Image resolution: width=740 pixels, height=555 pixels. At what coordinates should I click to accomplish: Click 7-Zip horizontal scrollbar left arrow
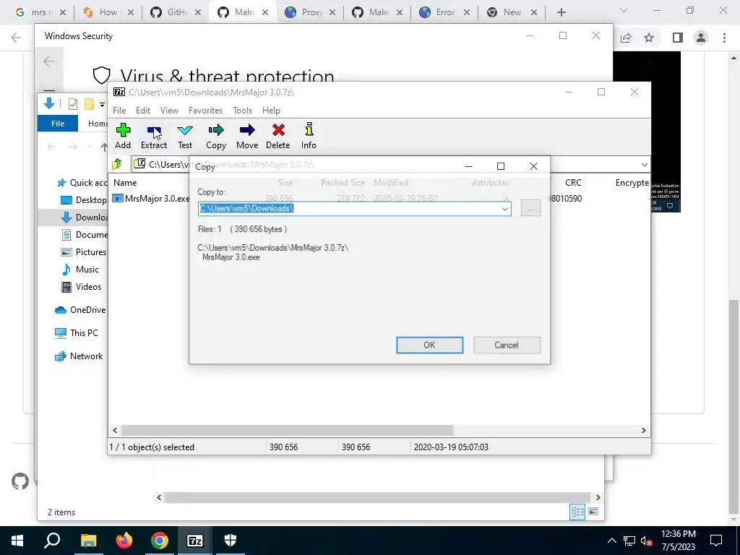[115, 431]
